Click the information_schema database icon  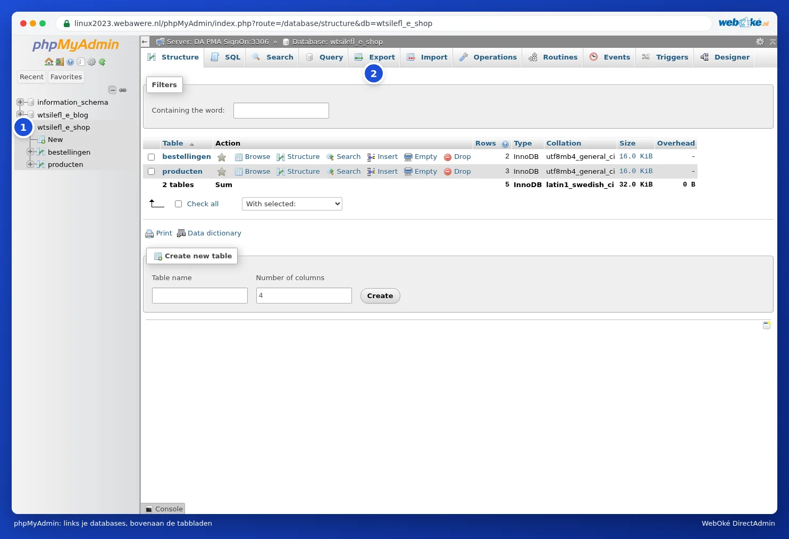pos(31,102)
